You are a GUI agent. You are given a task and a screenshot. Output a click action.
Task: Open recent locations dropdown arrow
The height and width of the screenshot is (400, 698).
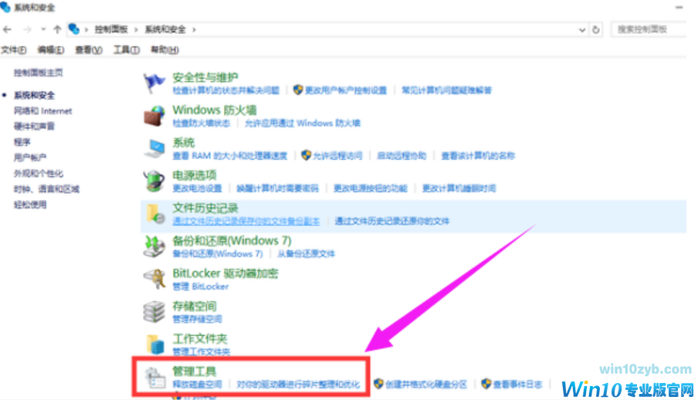42,29
